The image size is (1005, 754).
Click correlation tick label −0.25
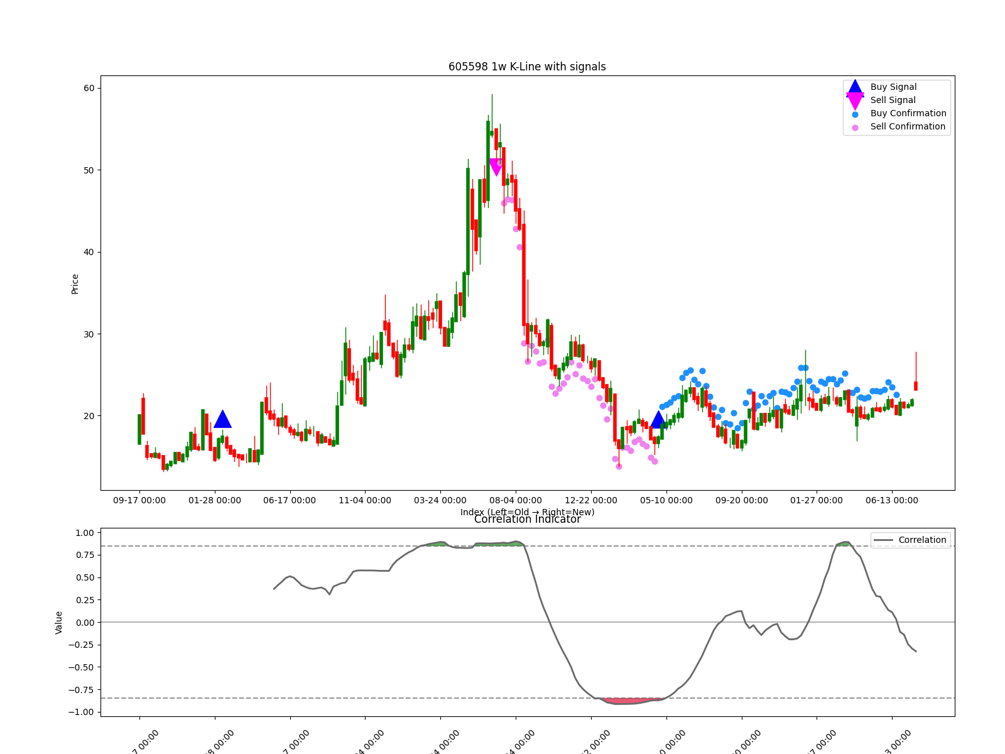click(82, 645)
